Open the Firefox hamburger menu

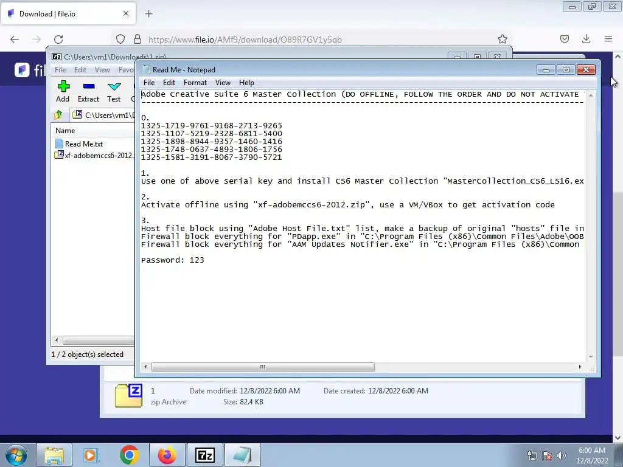point(608,39)
